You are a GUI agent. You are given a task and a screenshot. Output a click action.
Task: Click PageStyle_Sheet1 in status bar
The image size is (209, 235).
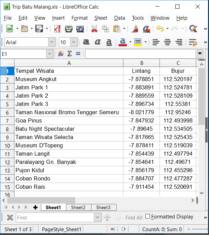pos(61,229)
